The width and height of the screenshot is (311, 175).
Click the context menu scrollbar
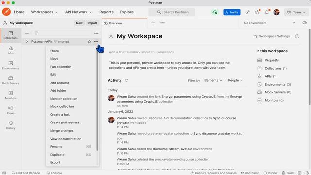(97, 99)
